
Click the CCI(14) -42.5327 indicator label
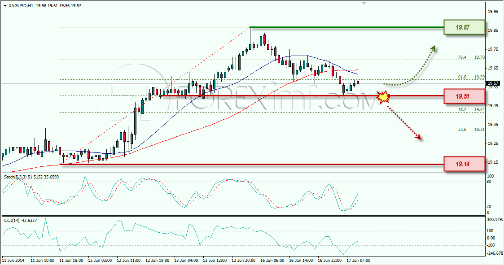[x=20, y=221]
